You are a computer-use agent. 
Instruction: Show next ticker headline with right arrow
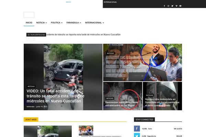[x=33, y=39]
